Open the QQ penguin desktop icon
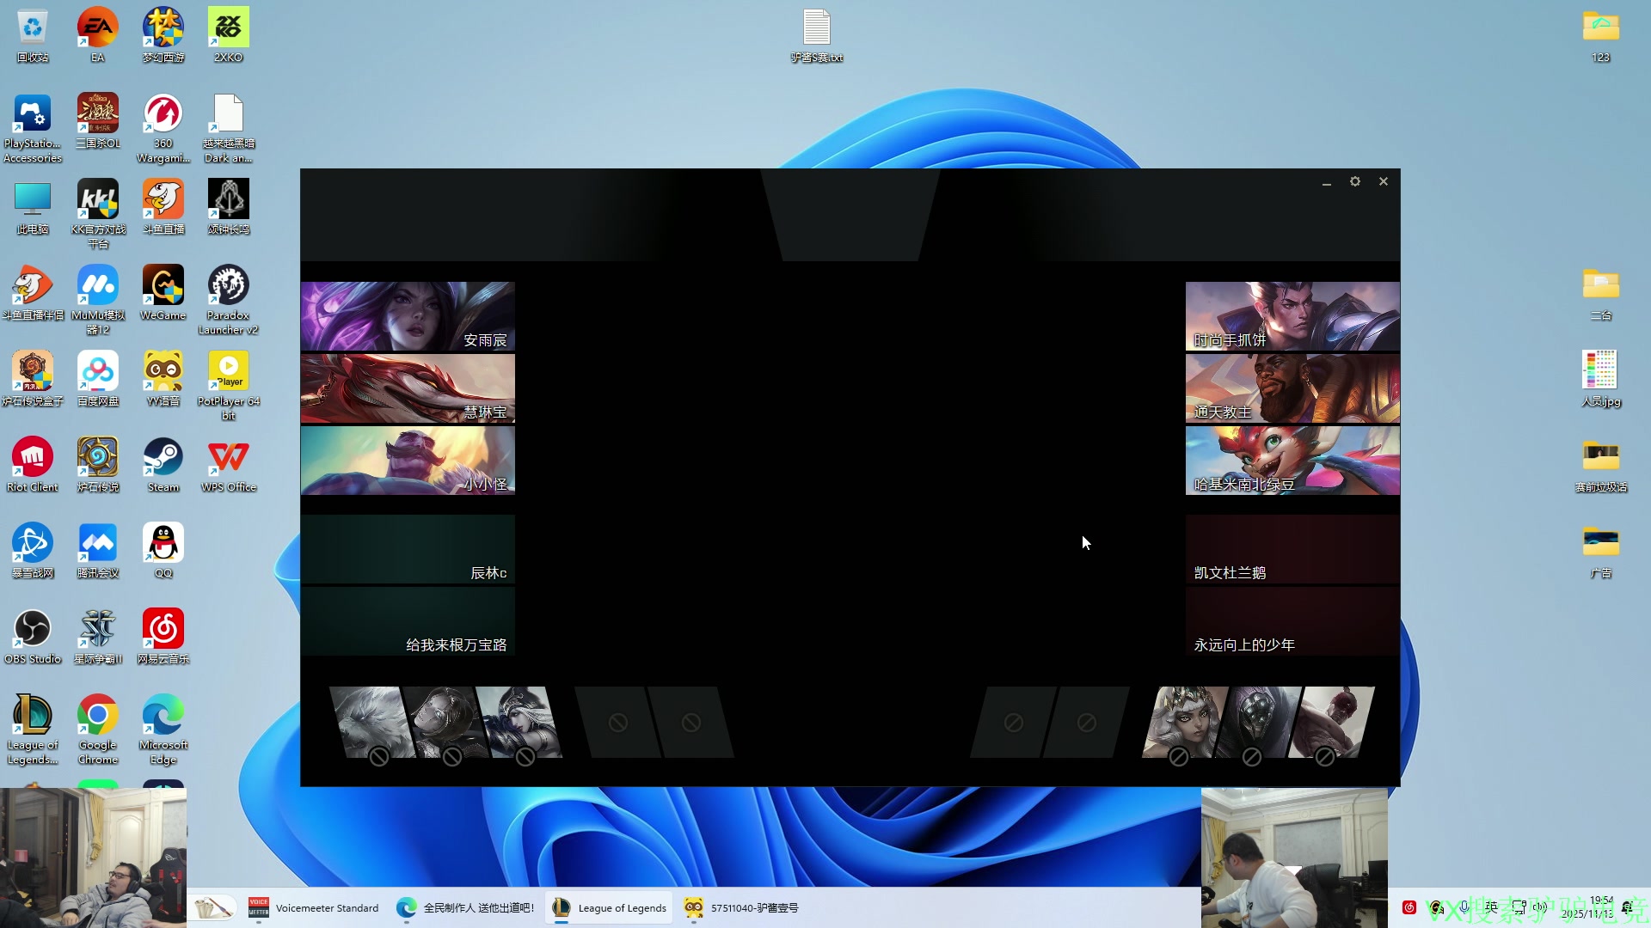Image resolution: width=1651 pixels, height=928 pixels. [163, 544]
